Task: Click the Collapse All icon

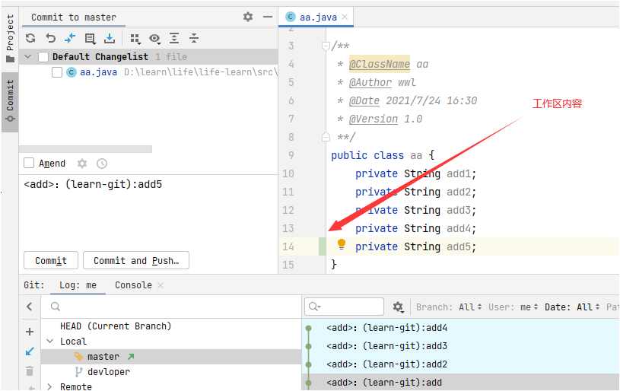Action: coord(194,38)
